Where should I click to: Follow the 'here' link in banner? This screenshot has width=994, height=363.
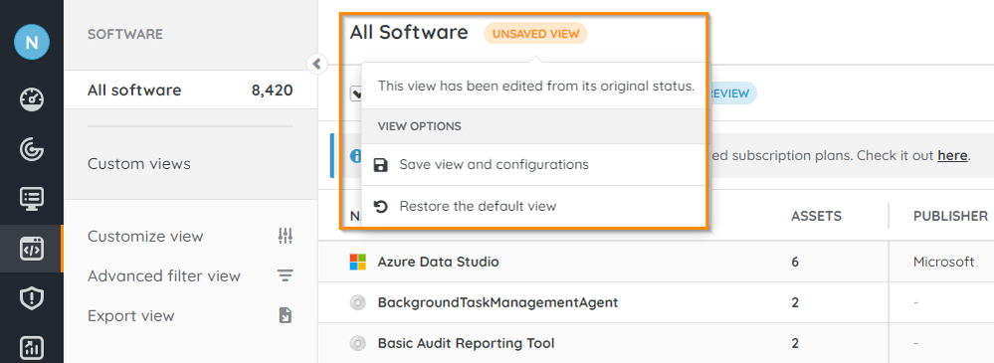[x=952, y=155]
